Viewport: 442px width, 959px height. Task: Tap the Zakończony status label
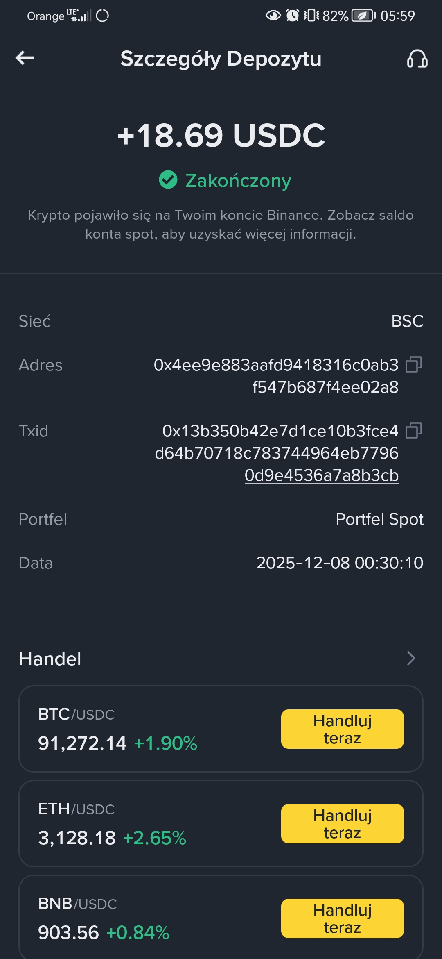coord(238,180)
